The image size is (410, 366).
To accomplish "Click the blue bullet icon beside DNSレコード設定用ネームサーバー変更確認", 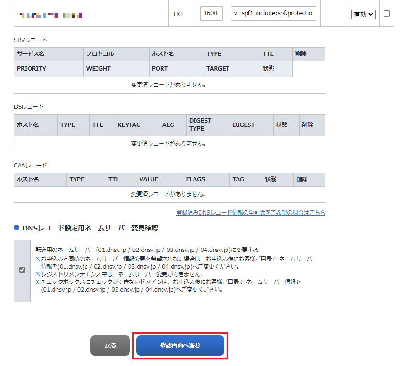I will click(x=17, y=228).
